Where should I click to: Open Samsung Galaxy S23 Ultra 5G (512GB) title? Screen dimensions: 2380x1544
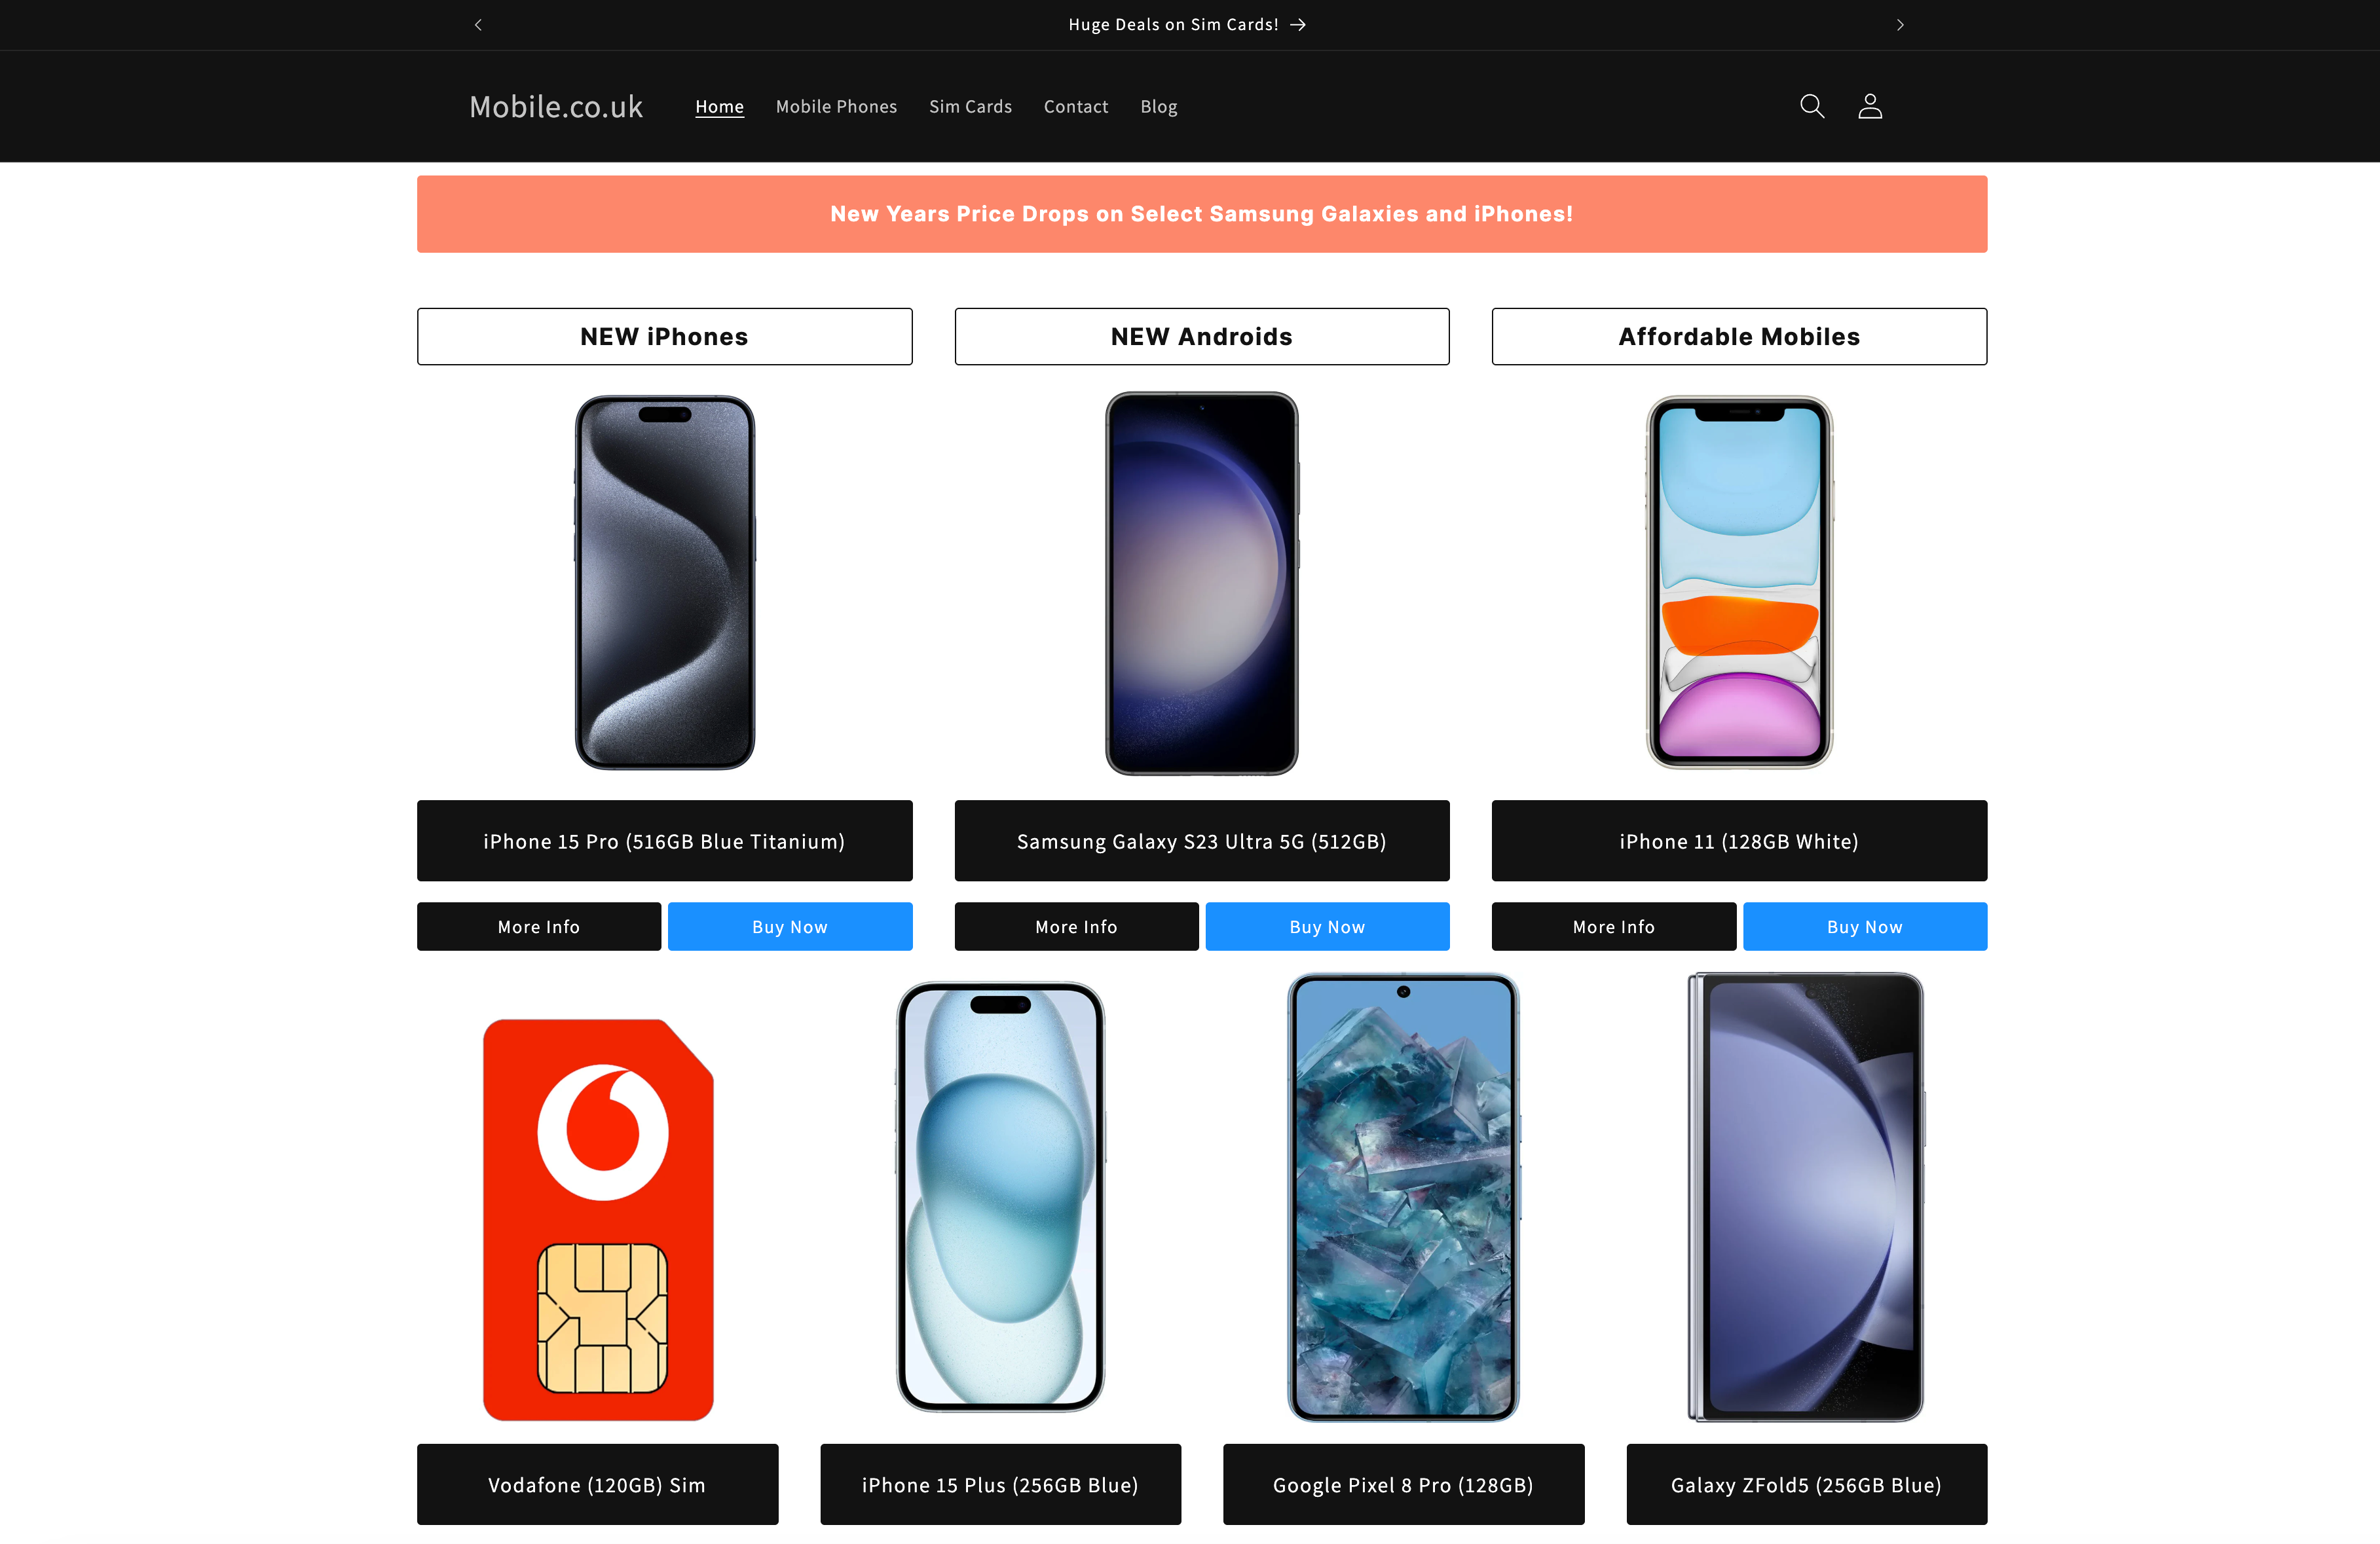[x=1202, y=841]
